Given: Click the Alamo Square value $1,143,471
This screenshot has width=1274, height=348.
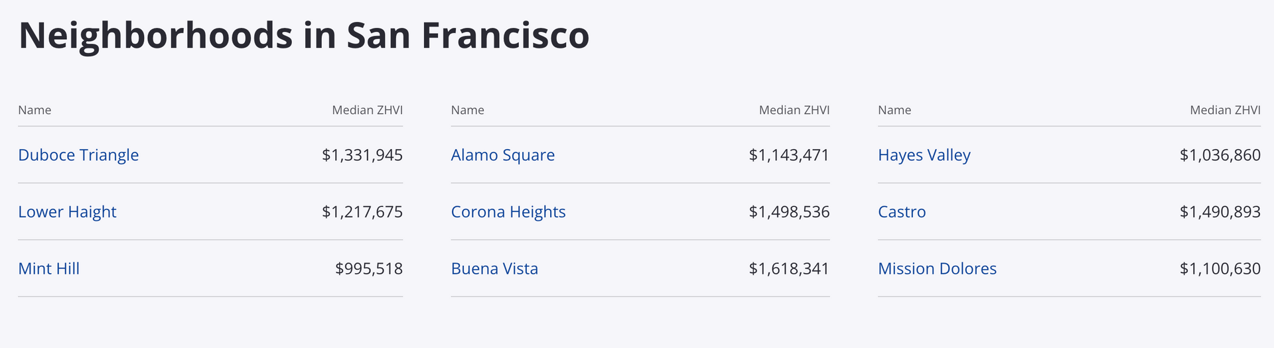Looking at the screenshot, I should click(789, 155).
